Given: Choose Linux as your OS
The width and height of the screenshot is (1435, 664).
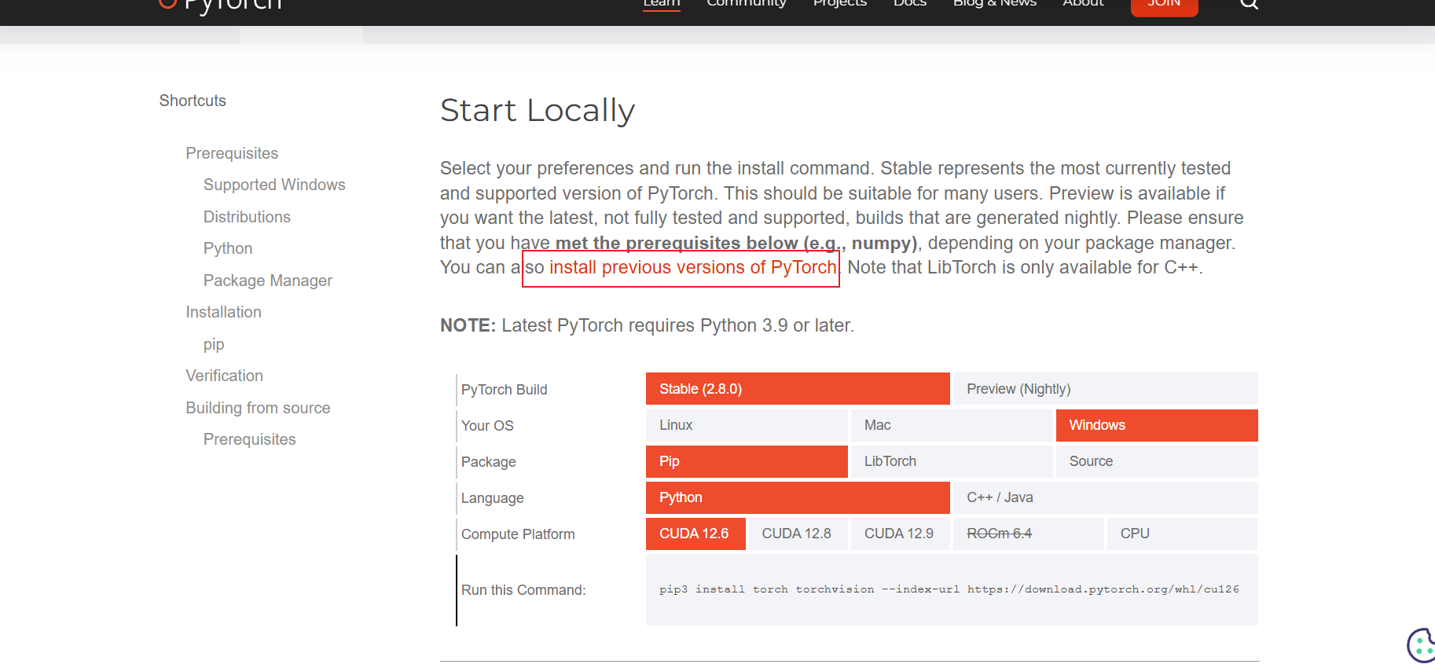Looking at the screenshot, I should point(747,425).
